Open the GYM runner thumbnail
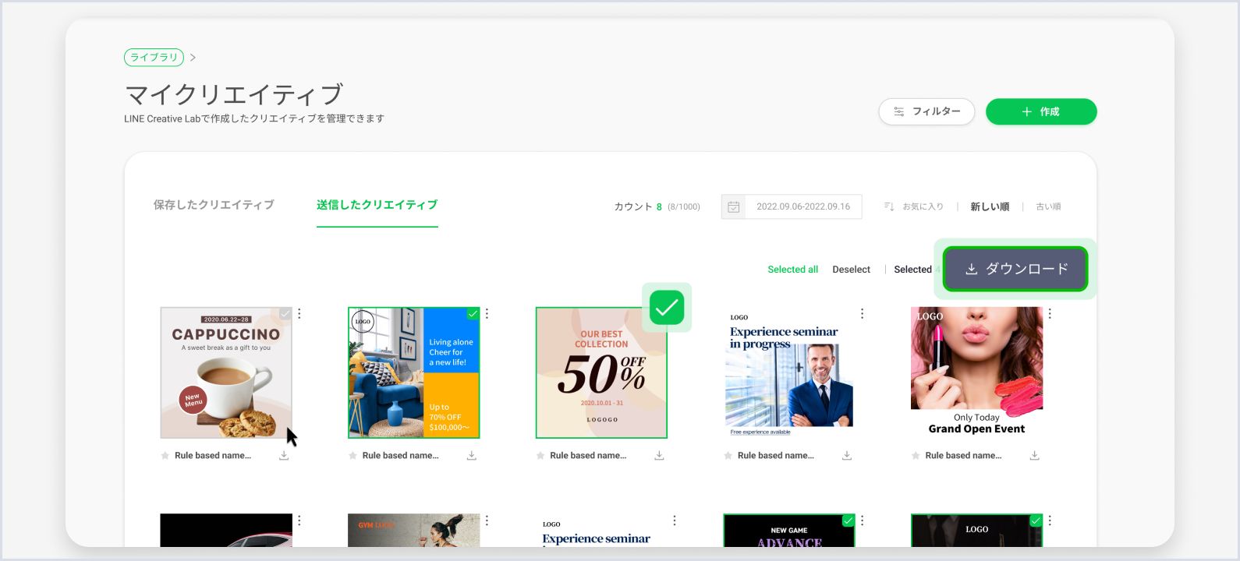Viewport: 1240px width, 561px height. pos(413,531)
